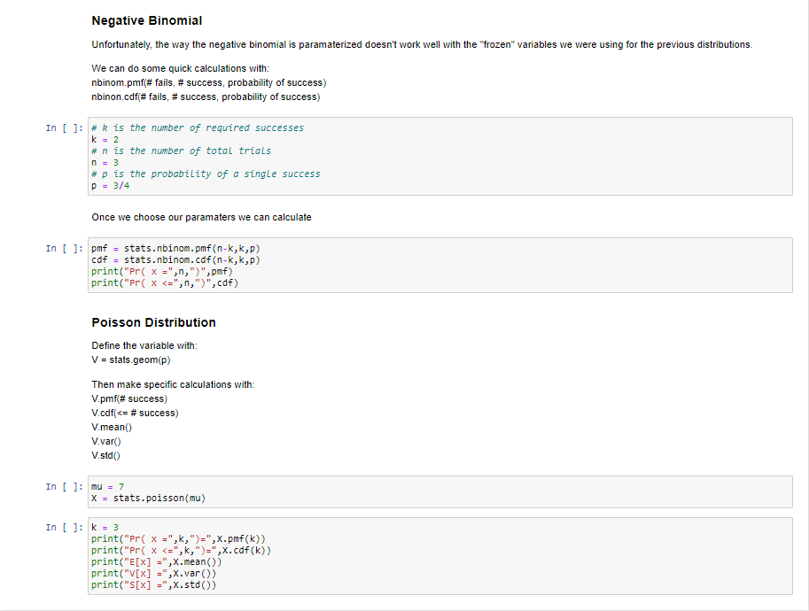The height and width of the screenshot is (611, 809).
Task: Select the 'Negative Binomial' heading
Action: click(x=147, y=20)
